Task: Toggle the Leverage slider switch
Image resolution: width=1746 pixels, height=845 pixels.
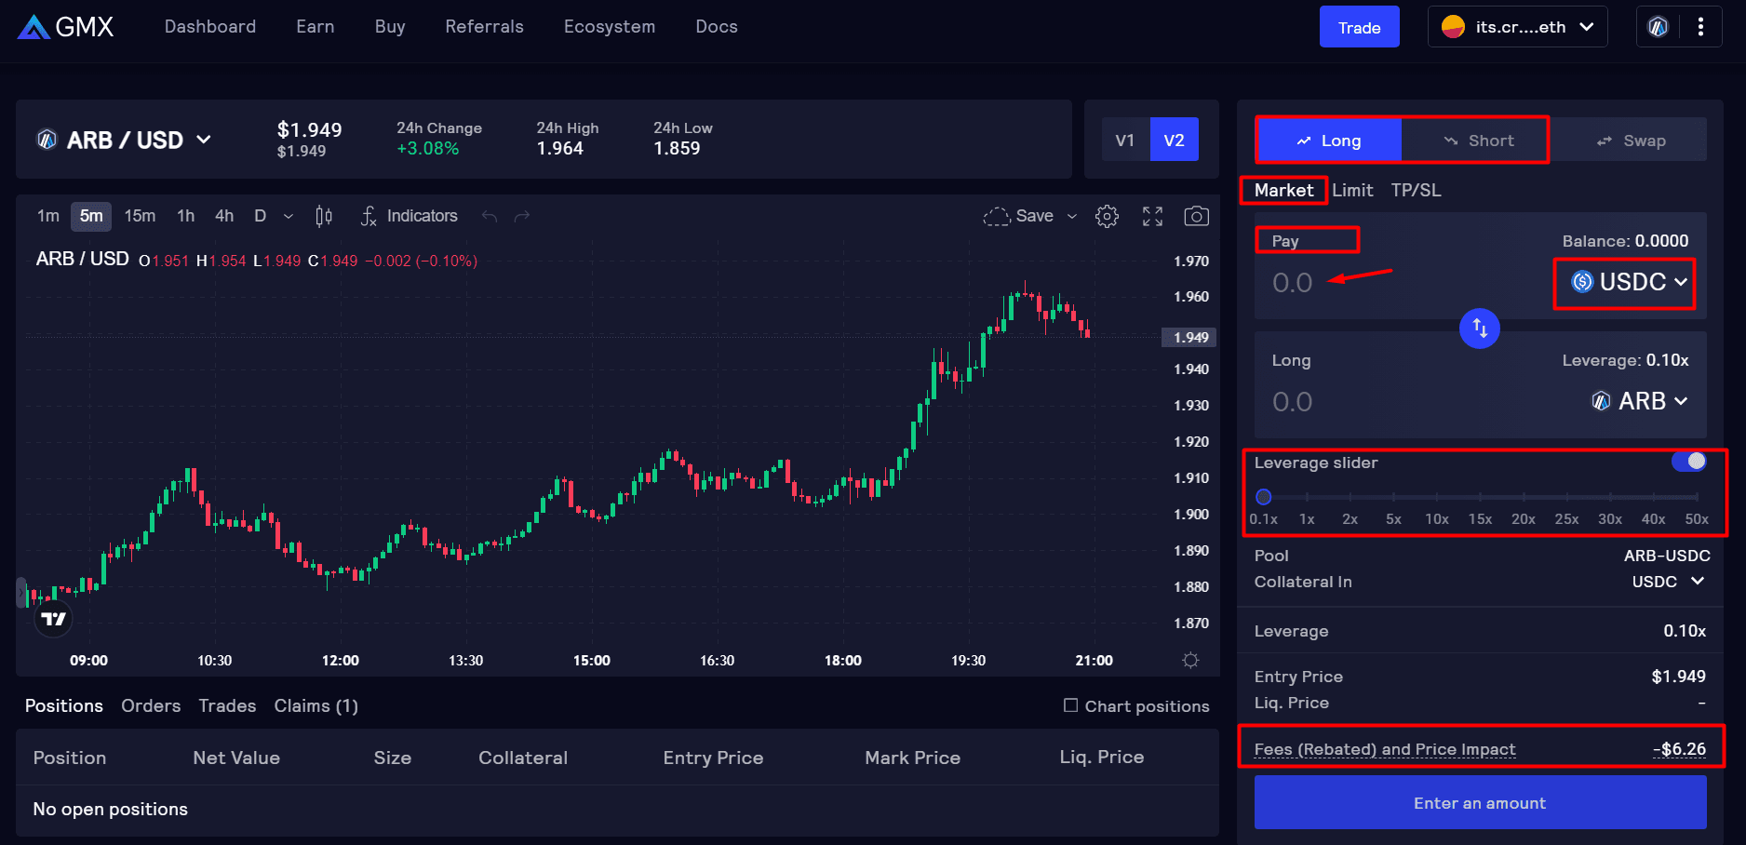Action: [x=1688, y=462]
